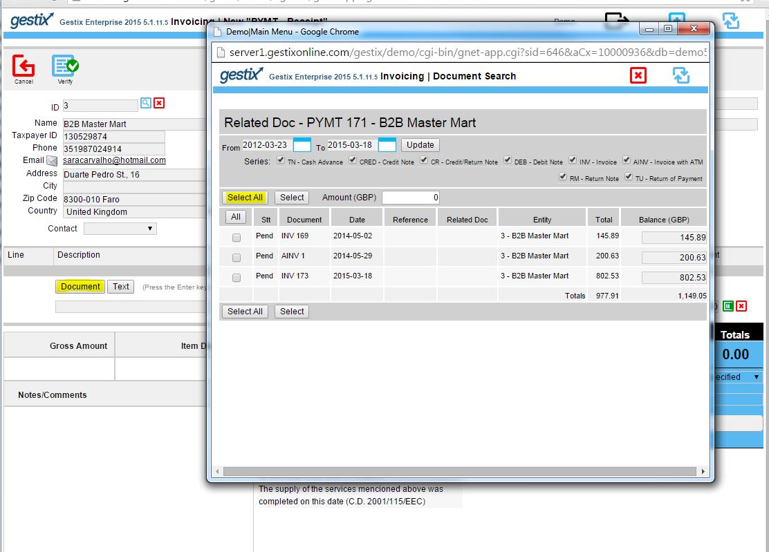
Task: Click the Balance field for INV 169
Action: (x=674, y=238)
